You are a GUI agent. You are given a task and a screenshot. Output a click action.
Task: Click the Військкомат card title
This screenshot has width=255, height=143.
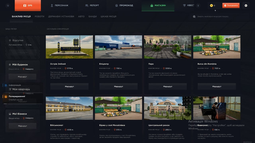[57, 125]
